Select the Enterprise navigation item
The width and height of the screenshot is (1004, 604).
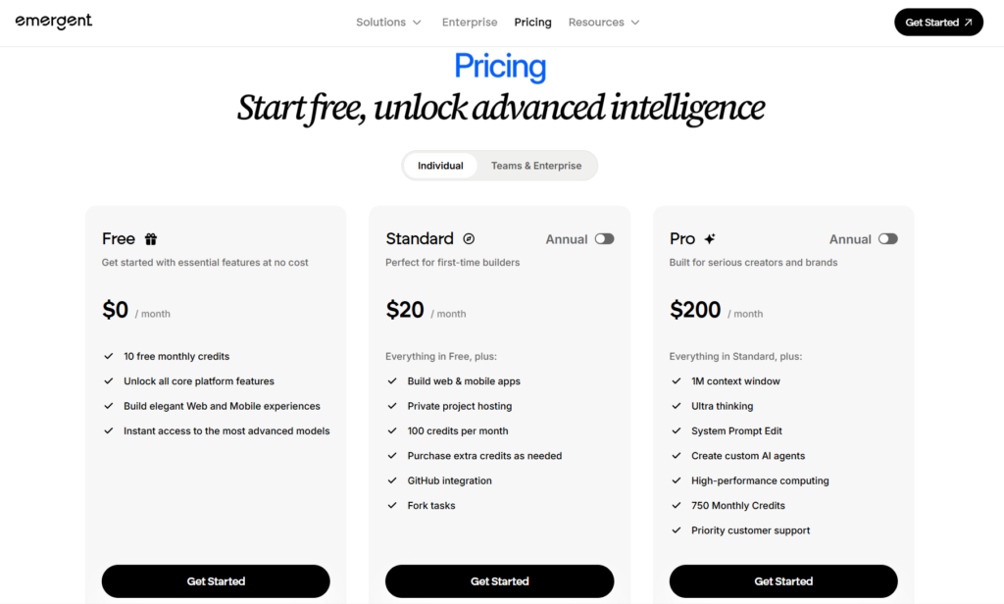pyautogui.click(x=469, y=21)
